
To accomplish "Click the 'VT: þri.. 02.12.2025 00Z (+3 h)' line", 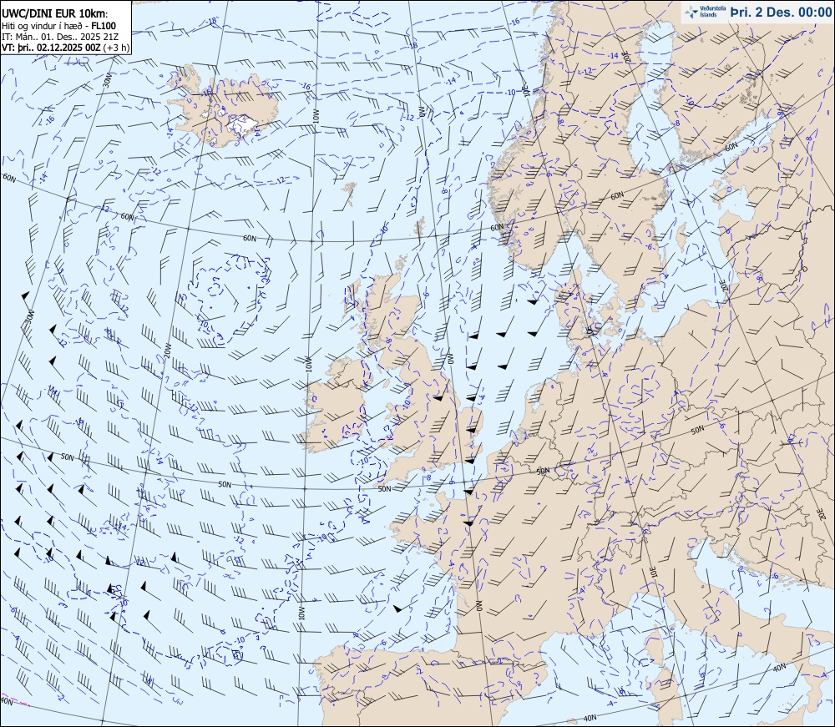I will (x=65, y=48).
